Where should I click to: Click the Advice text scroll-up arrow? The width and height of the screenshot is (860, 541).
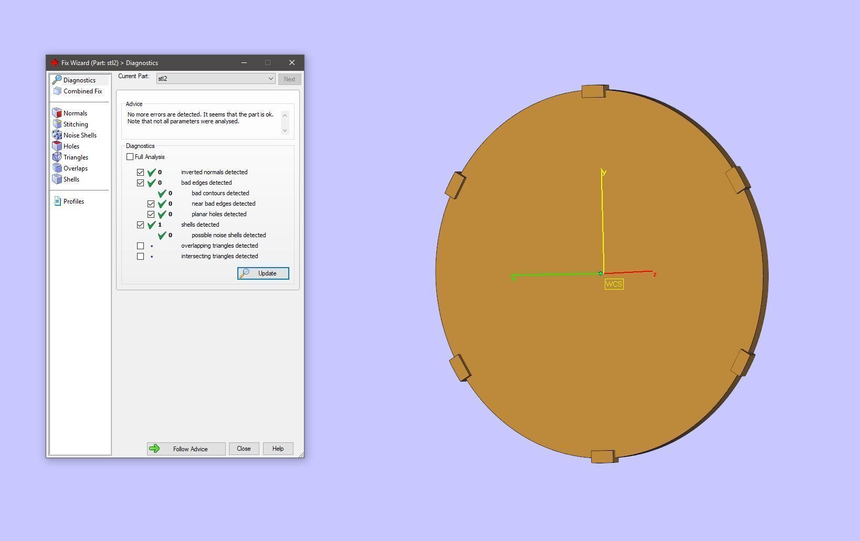point(285,115)
